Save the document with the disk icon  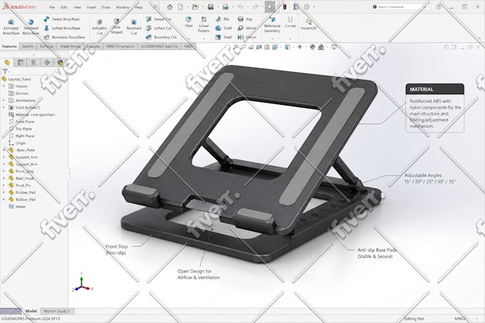pos(210,7)
